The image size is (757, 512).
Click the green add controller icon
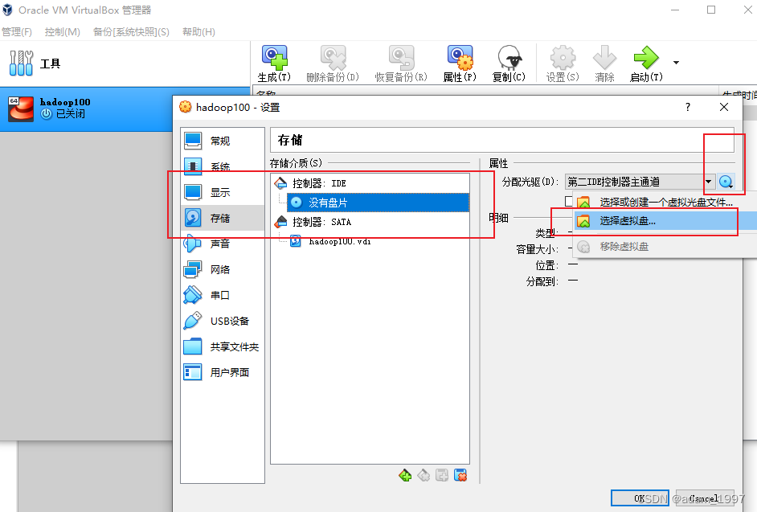[x=406, y=475]
